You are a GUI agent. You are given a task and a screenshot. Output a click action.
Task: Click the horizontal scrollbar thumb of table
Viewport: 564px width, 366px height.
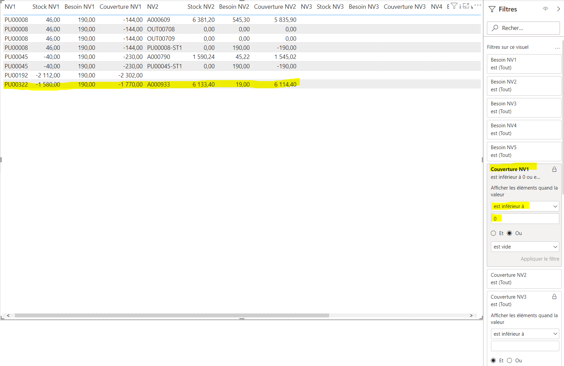172,315
